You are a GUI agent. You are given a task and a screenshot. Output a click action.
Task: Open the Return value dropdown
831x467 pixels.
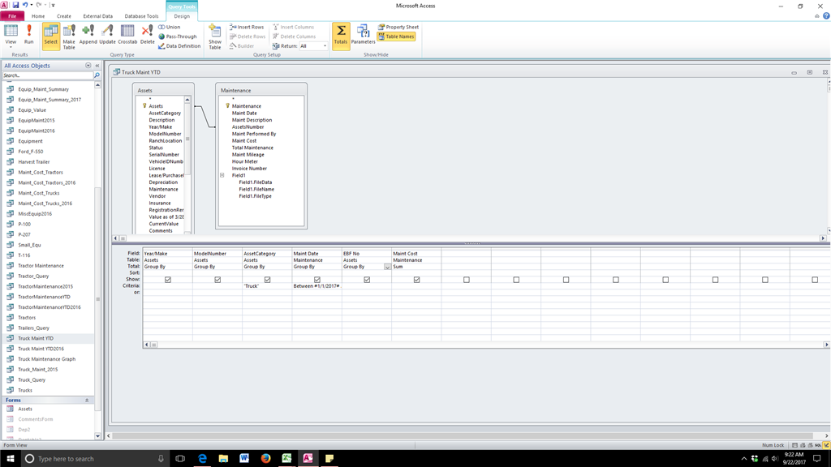tap(325, 46)
